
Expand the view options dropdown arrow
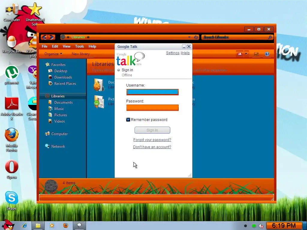(246, 54)
